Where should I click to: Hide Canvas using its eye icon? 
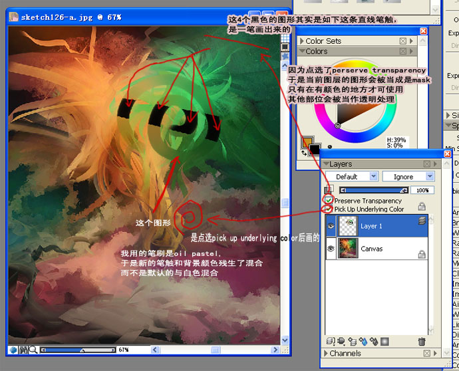(331, 249)
